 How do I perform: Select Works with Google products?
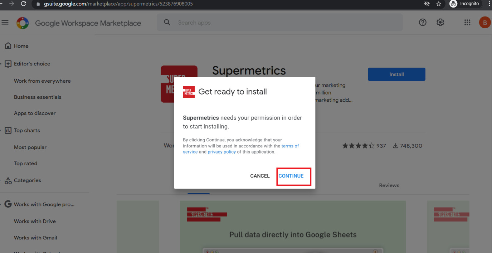(44, 204)
